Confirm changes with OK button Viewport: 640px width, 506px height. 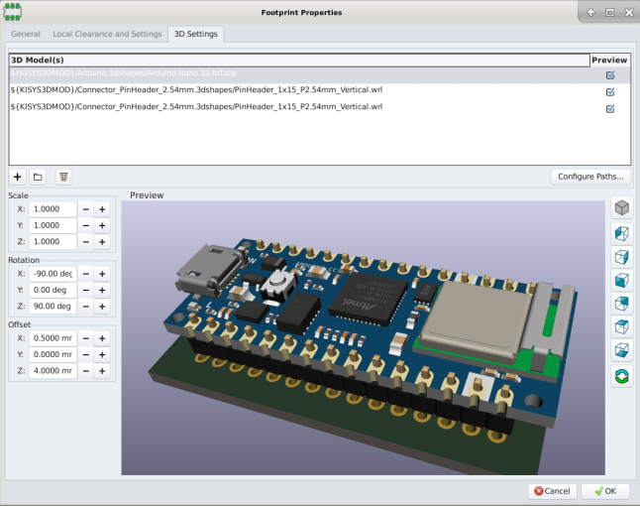tap(605, 491)
